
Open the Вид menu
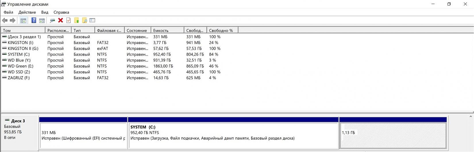45,12
